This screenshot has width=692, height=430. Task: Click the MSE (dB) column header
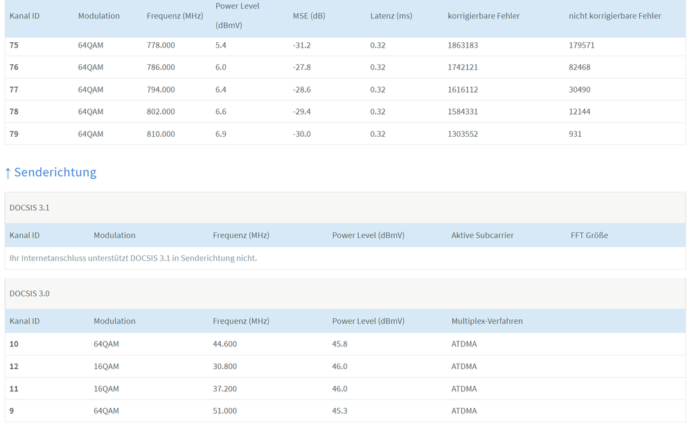point(309,16)
